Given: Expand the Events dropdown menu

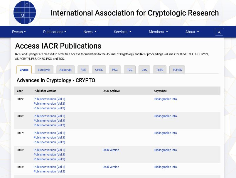Looking at the screenshot, I should pyautogui.click(x=19, y=32).
